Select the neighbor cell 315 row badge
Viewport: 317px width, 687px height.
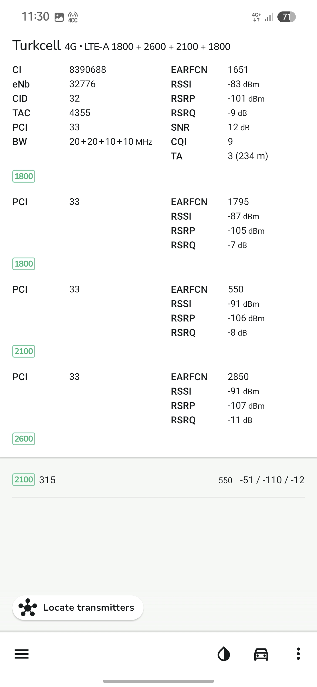click(24, 479)
